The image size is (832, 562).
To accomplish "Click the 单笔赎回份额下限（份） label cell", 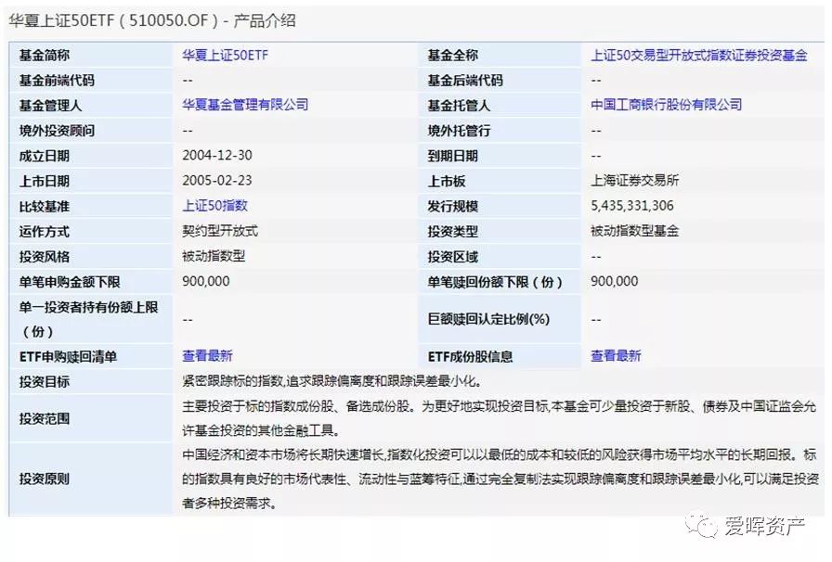I will point(500,282).
